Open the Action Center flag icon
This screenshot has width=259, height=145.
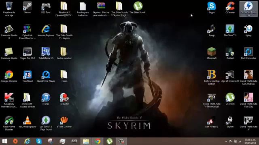tap(231, 141)
